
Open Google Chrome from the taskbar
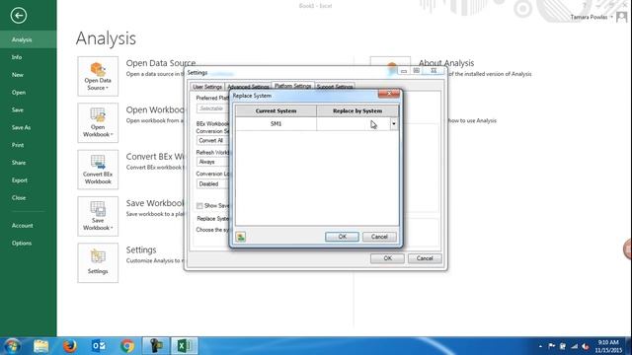(x=127, y=346)
